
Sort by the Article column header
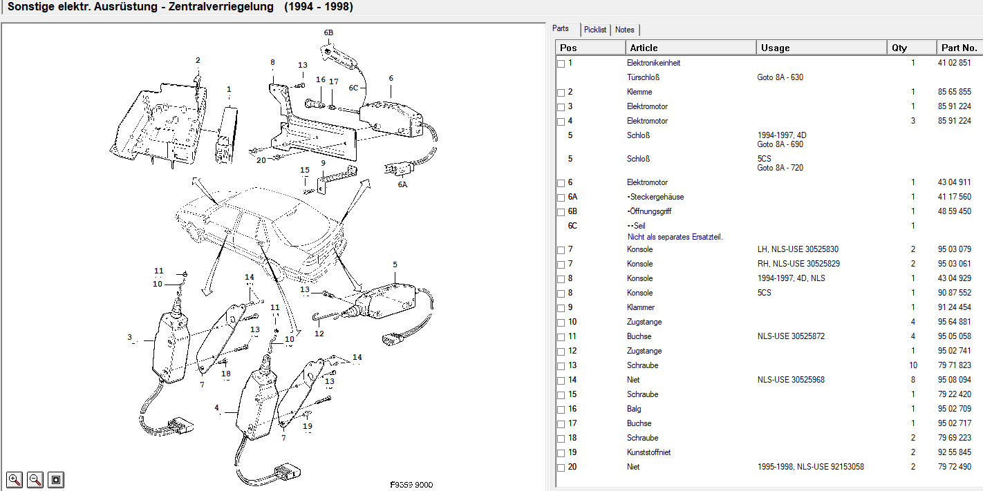(691, 48)
